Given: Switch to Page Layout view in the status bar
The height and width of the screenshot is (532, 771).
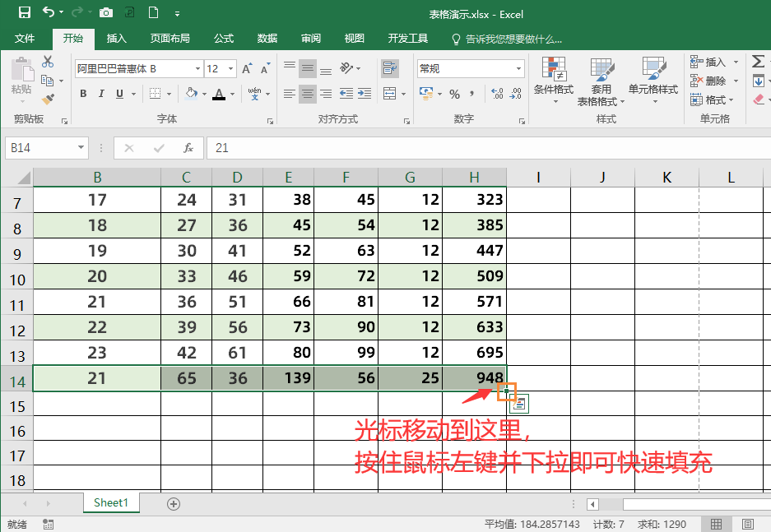Looking at the screenshot, I should point(747,524).
